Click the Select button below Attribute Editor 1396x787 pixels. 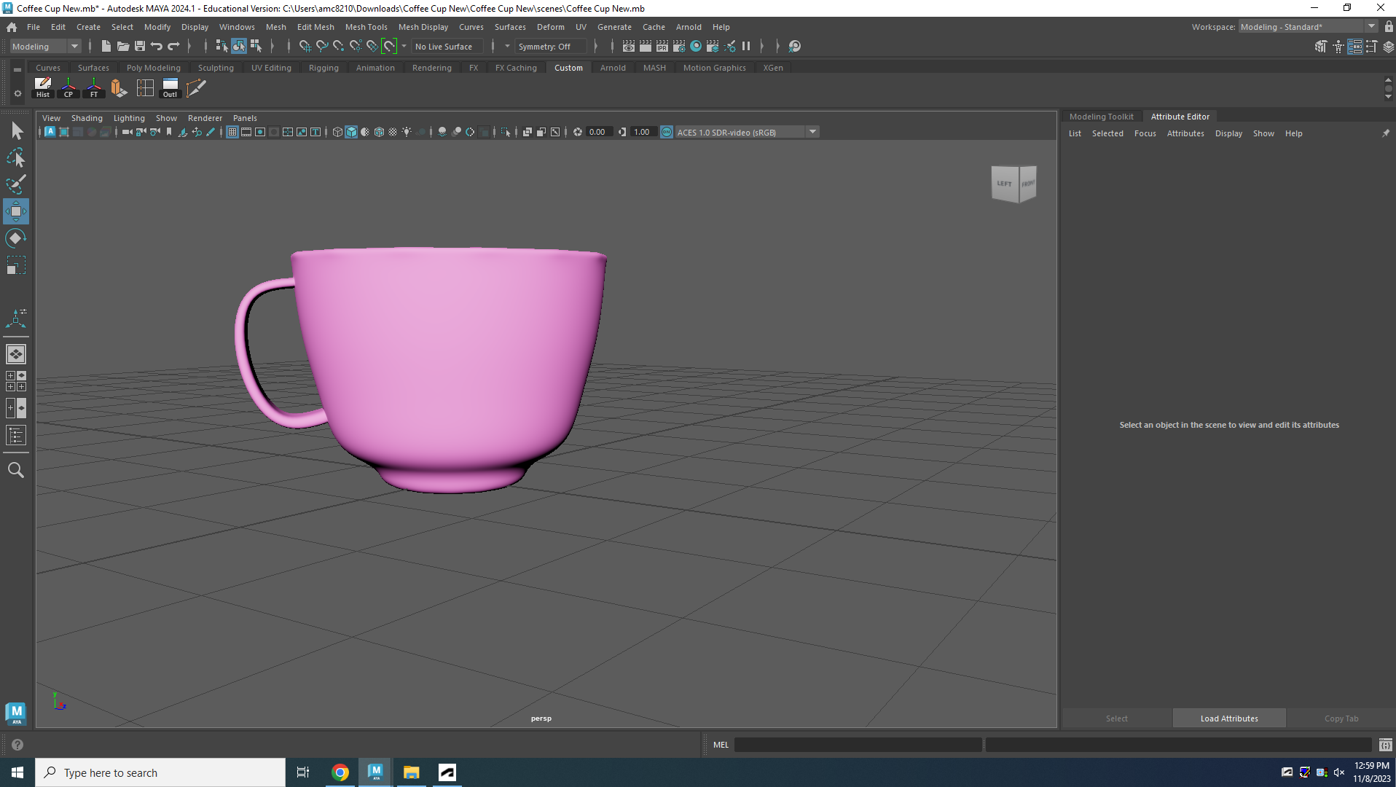pyautogui.click(x=1115, y=718)
